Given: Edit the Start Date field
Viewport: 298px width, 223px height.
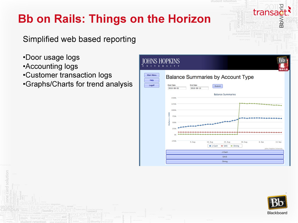Looking at the screenshot, I should coord(177,88).
